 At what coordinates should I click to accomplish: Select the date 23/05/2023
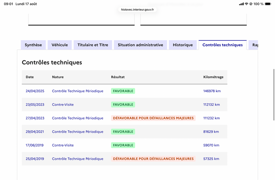(x=35, y=105)
